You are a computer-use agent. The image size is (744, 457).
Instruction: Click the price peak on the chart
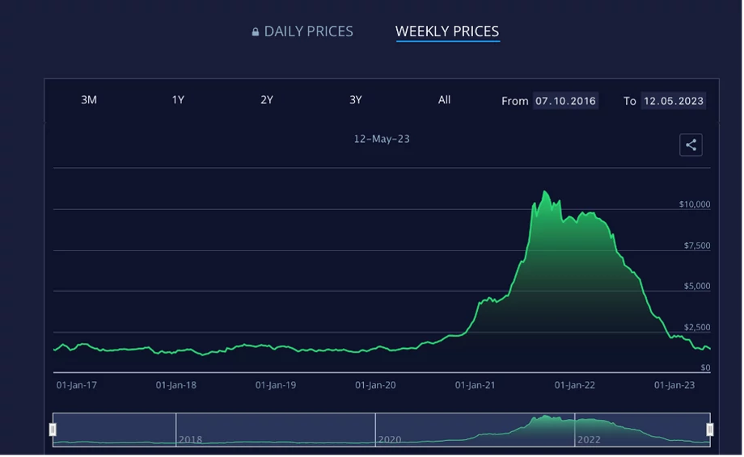546,192
